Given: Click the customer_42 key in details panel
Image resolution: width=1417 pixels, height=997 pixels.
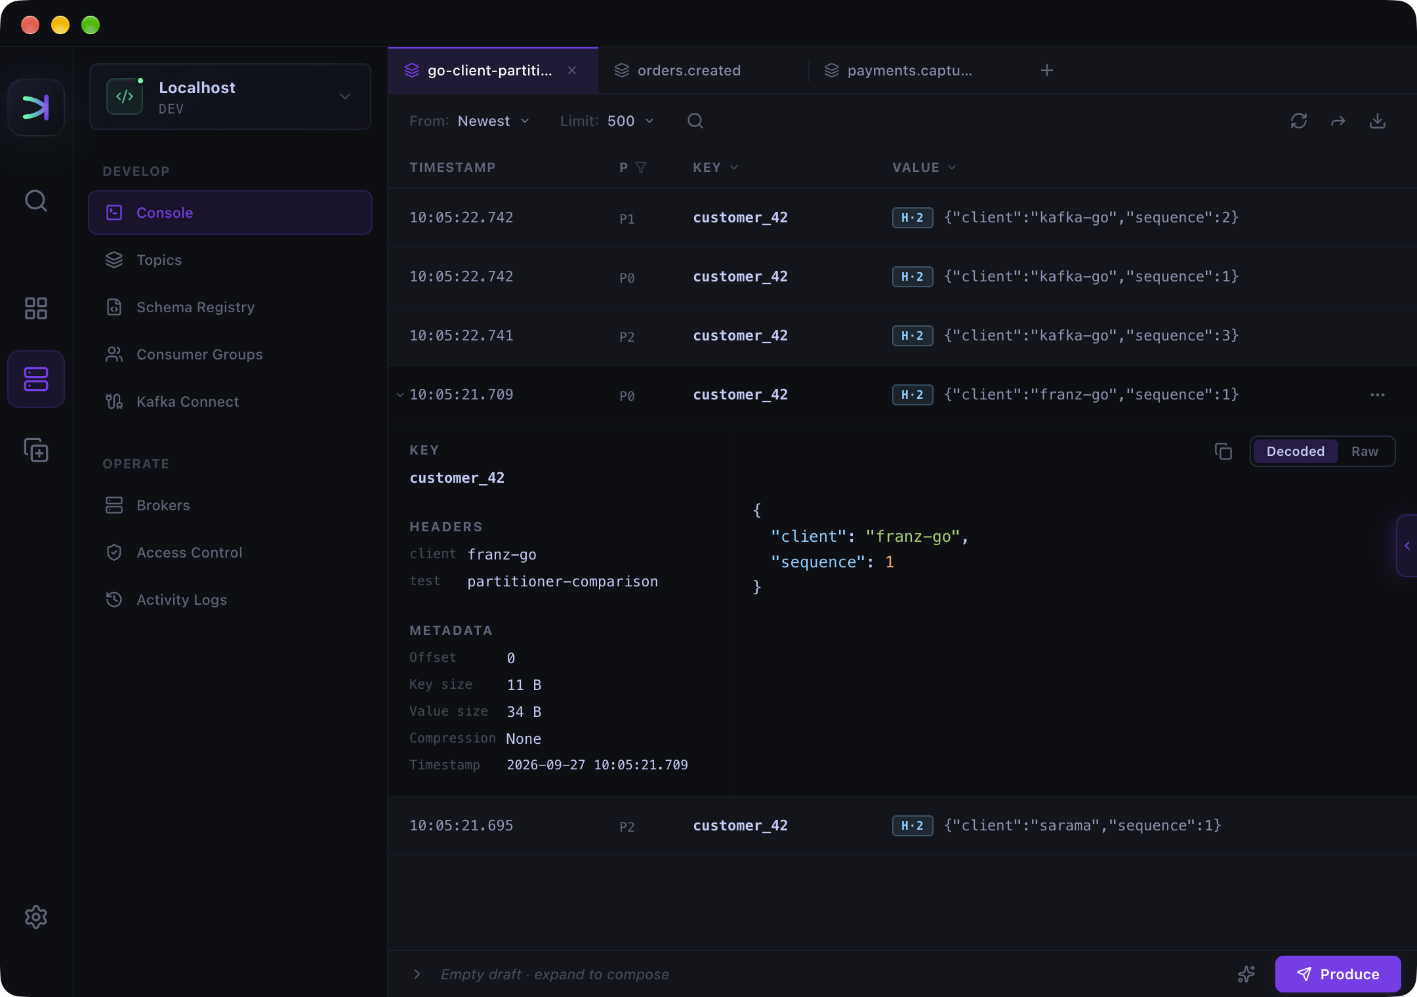Looking at the screenshot, I should pos(457,478).
